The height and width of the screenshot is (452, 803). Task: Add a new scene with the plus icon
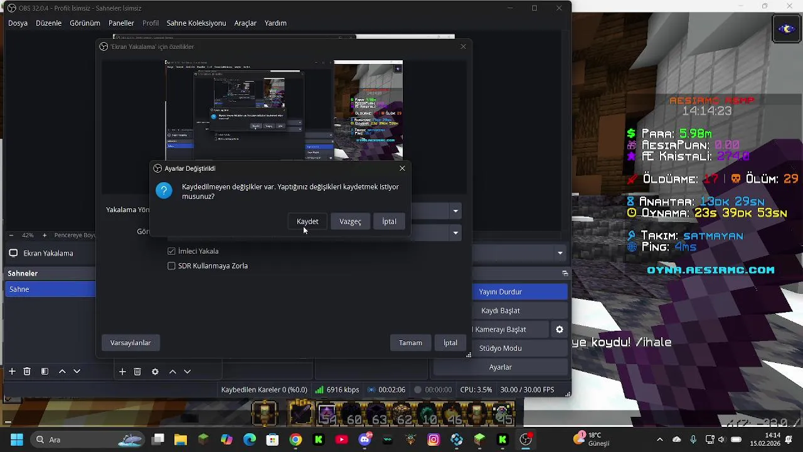pos(12,372)
